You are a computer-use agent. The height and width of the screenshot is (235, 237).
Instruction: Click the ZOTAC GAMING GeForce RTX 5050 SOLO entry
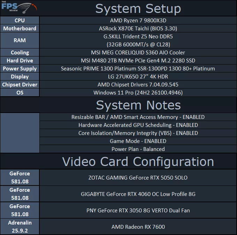[x=138, y=178]
